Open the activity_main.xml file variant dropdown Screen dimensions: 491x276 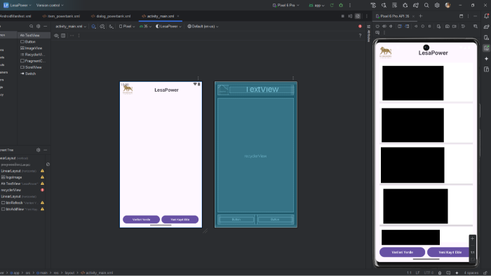(71, 27)
